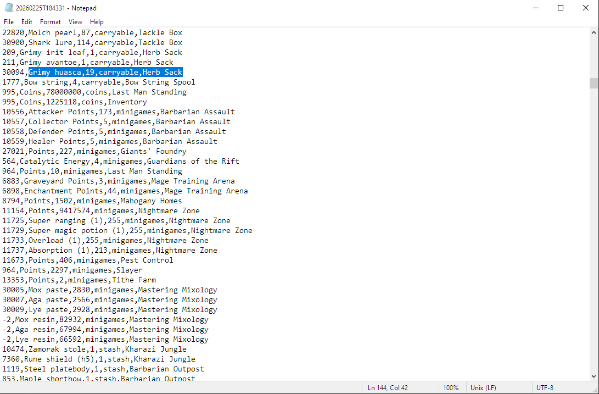Click the Slayer points line
The width and height of the screenshot is (599, 394).
[72, 270]
